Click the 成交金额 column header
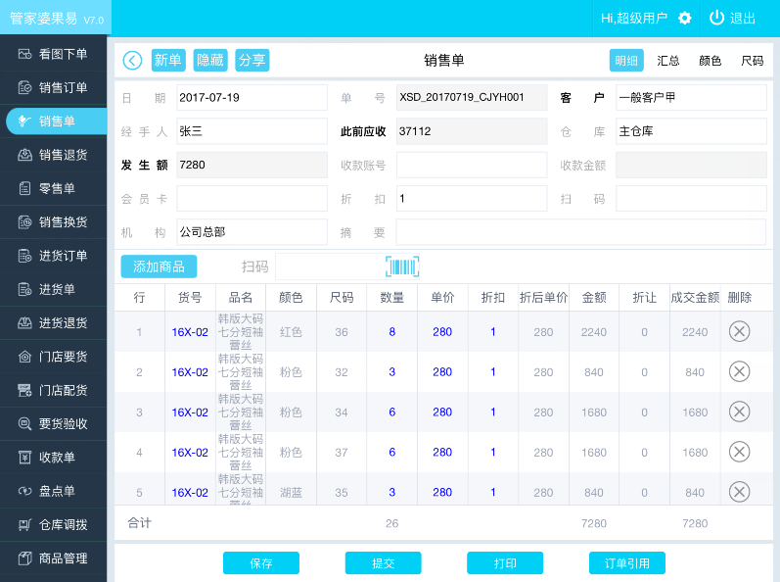The width and height of the screenshot is (780, 582). tap(695, 298)
